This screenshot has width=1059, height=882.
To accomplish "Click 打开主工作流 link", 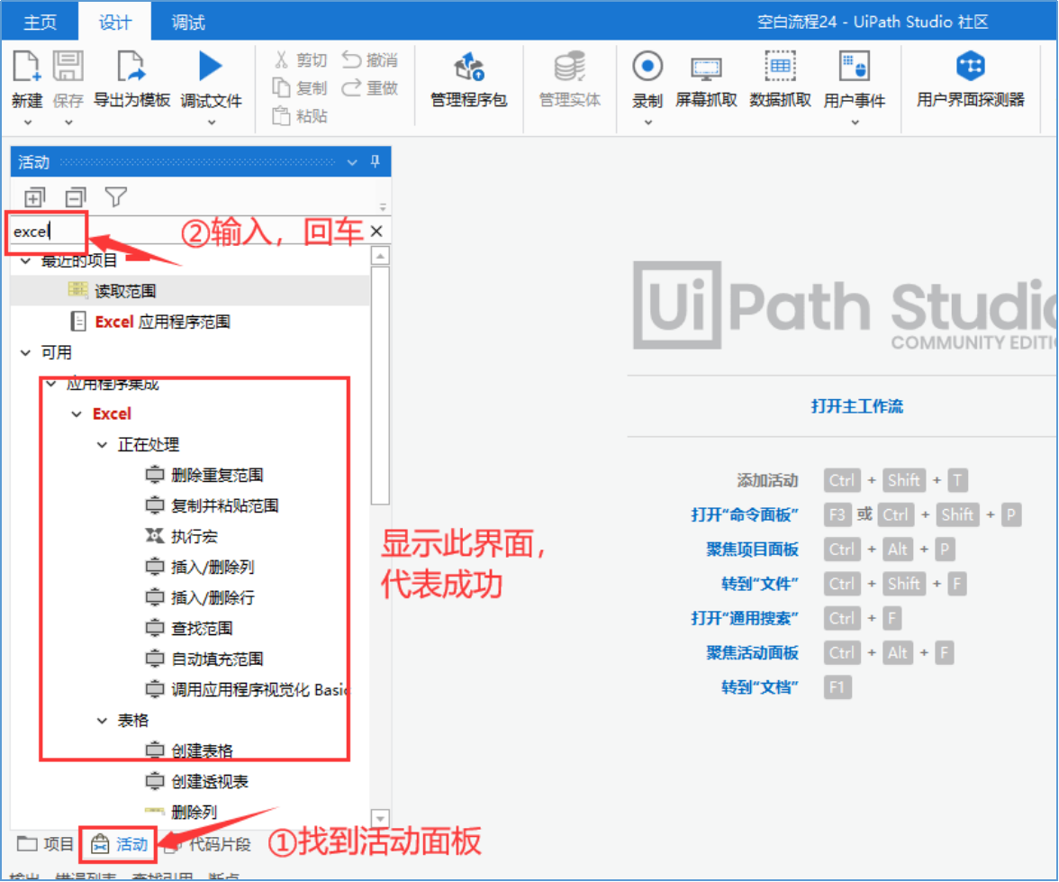I will tap(856, 406).
